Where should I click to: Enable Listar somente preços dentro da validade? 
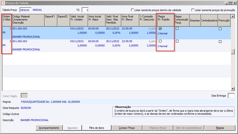(132, 10)
